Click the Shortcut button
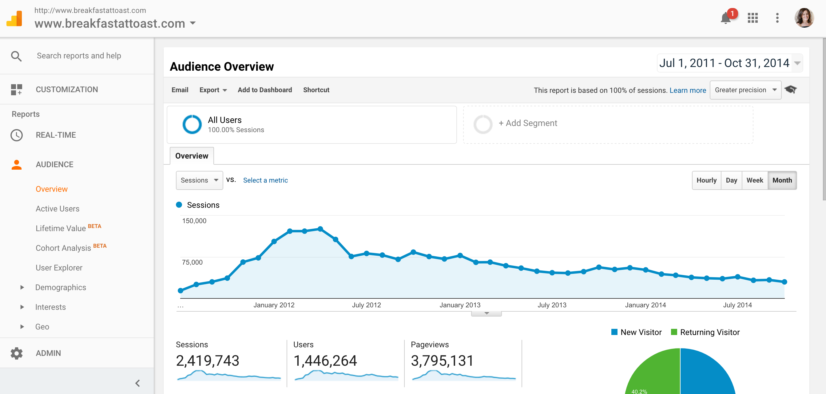The image size is (826, 394). pyautogui.click(x=316, y=90)
